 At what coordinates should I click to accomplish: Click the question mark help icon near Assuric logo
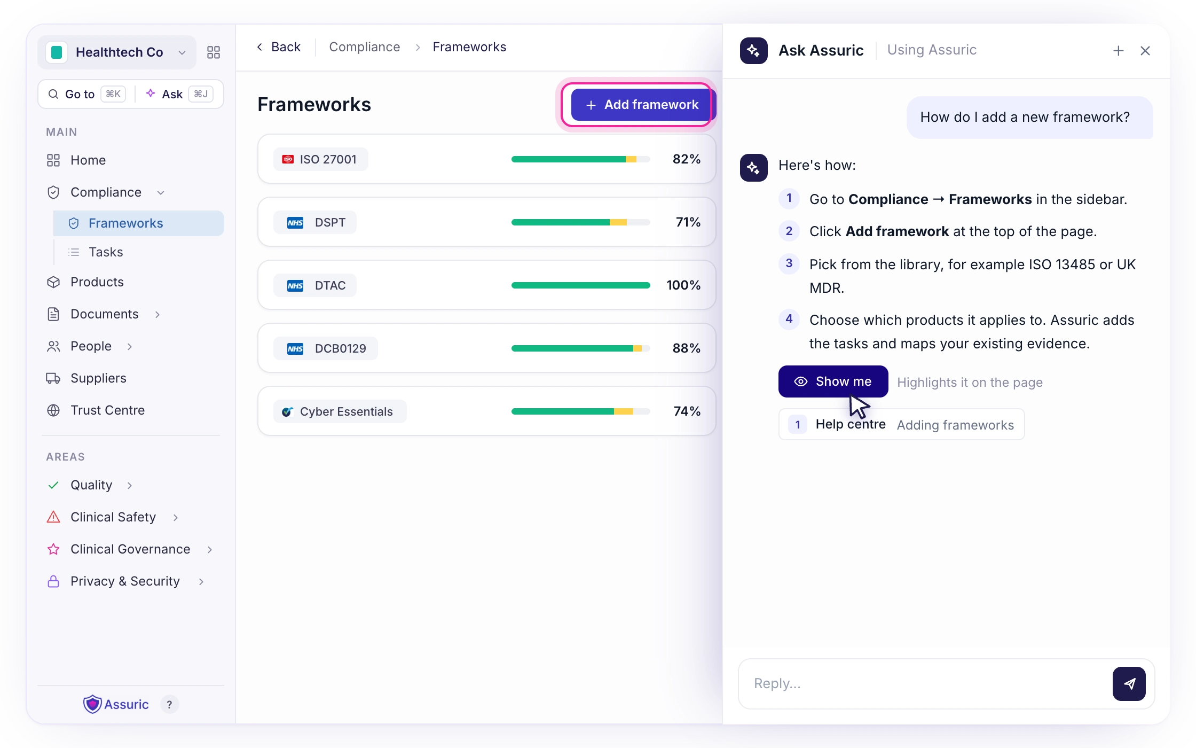point(169,704)
